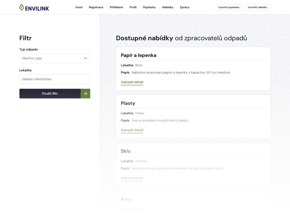
Task: Open the Přihlášení page
Action: pyautogui.click(x=116, y=7)
